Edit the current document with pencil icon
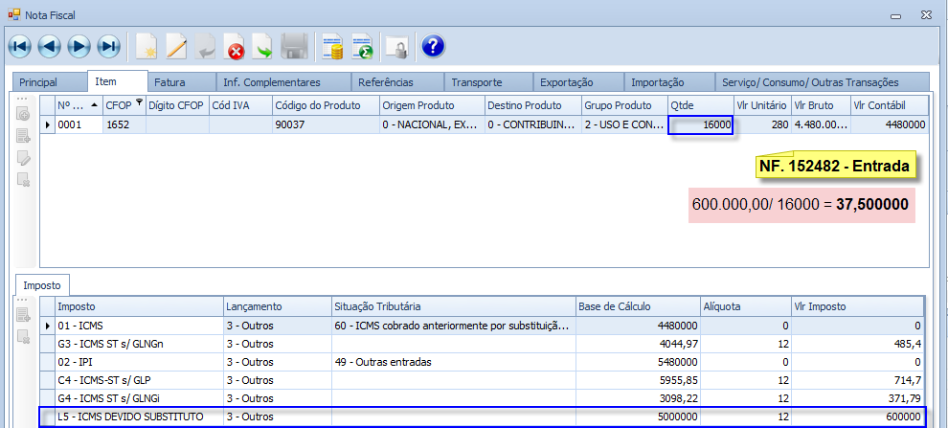The width and height of the screenshot is (948, 428). tap(176, 47)
